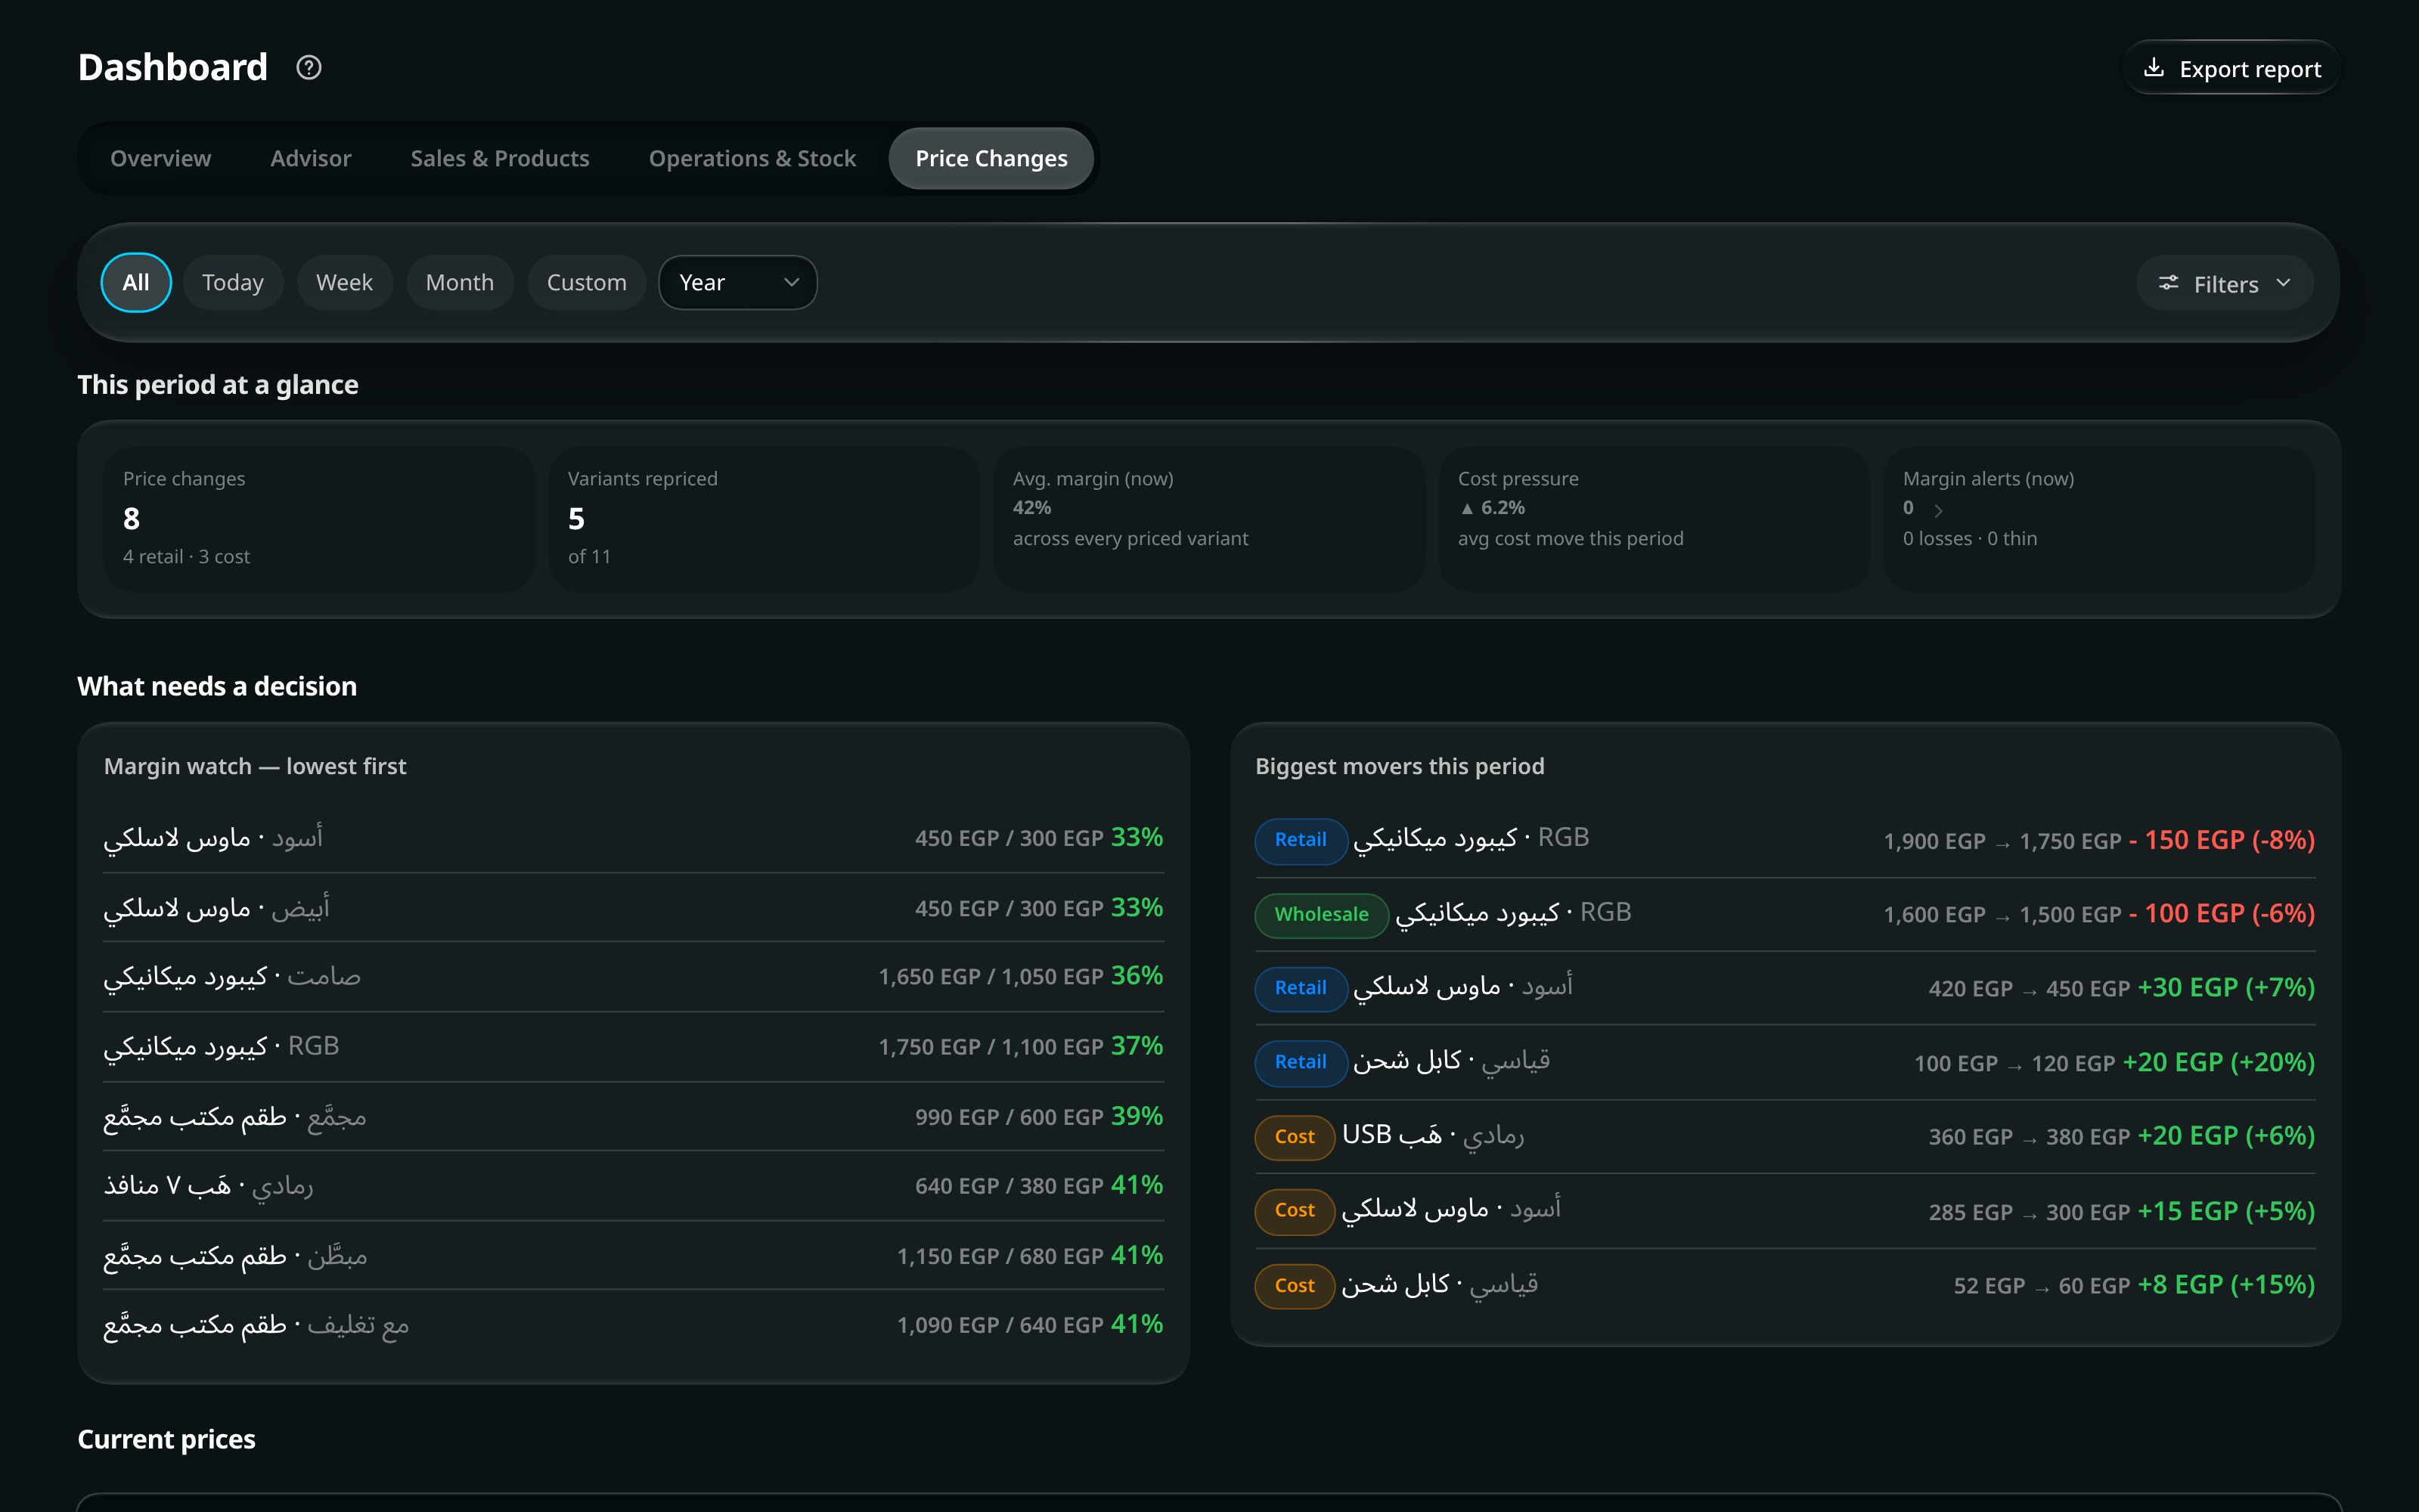Click margin row '1,090 EGP / 640 EGP 41%'
Screen dimensions: 2419x1512
(633, 1325)
